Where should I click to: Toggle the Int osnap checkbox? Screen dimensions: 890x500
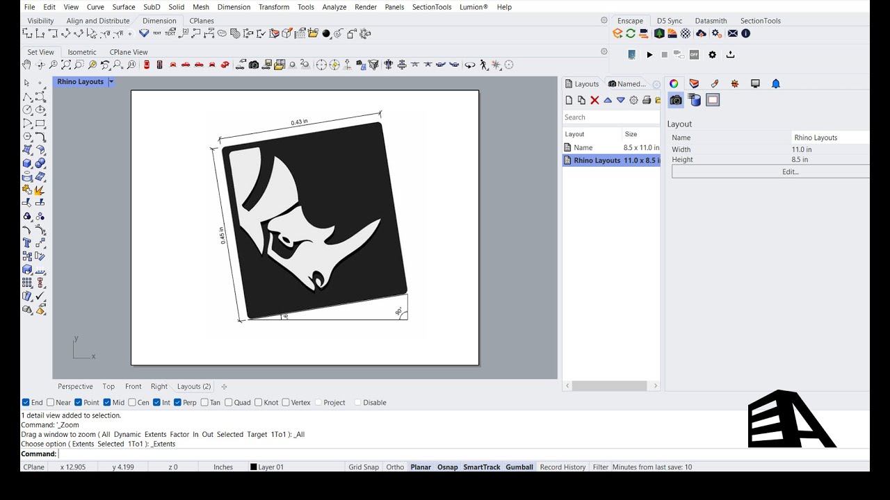point(156,403)
